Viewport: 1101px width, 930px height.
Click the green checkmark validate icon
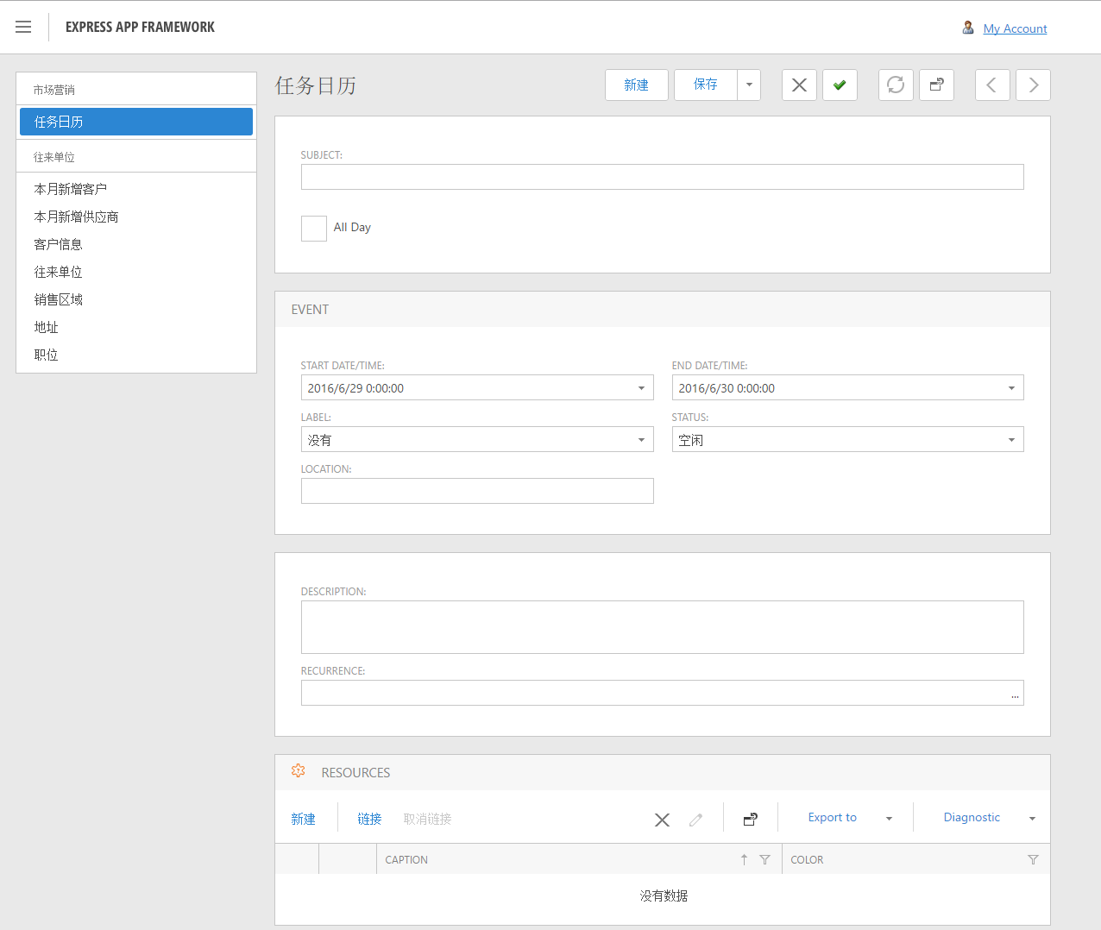[x=840, y=85]
